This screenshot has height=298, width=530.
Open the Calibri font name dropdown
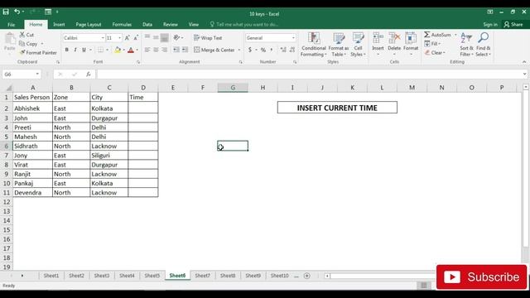pyautogui.click(x=103, y=38)
